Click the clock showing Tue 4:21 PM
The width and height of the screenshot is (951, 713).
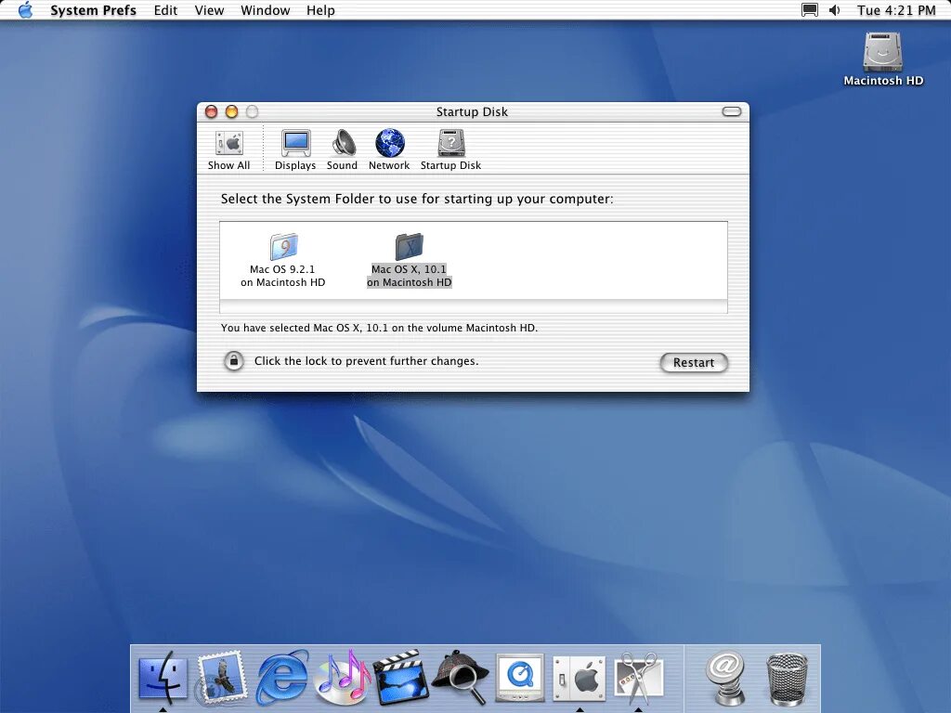tap(896, 10)
